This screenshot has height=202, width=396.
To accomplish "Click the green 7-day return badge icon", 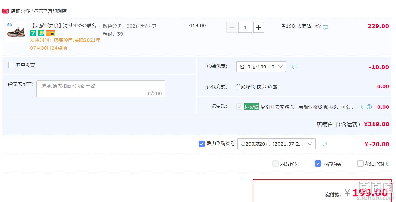I will click(33, 33).
